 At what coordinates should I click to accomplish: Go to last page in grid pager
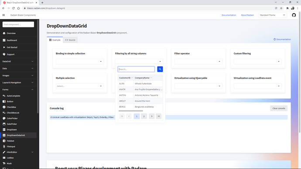pos(158,116)
